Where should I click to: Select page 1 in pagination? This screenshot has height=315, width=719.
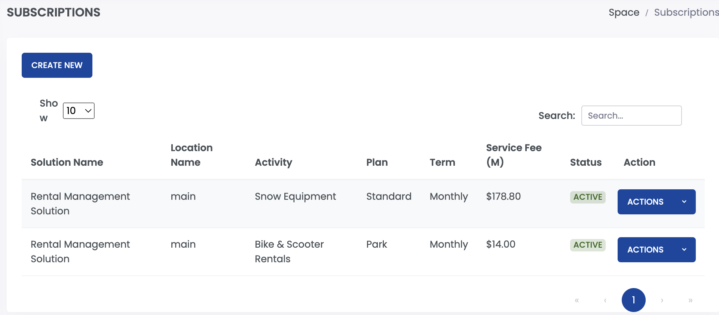634,300
